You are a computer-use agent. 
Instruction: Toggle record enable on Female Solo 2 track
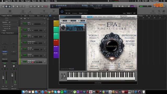pyautogui.click(x=33, y=62)
